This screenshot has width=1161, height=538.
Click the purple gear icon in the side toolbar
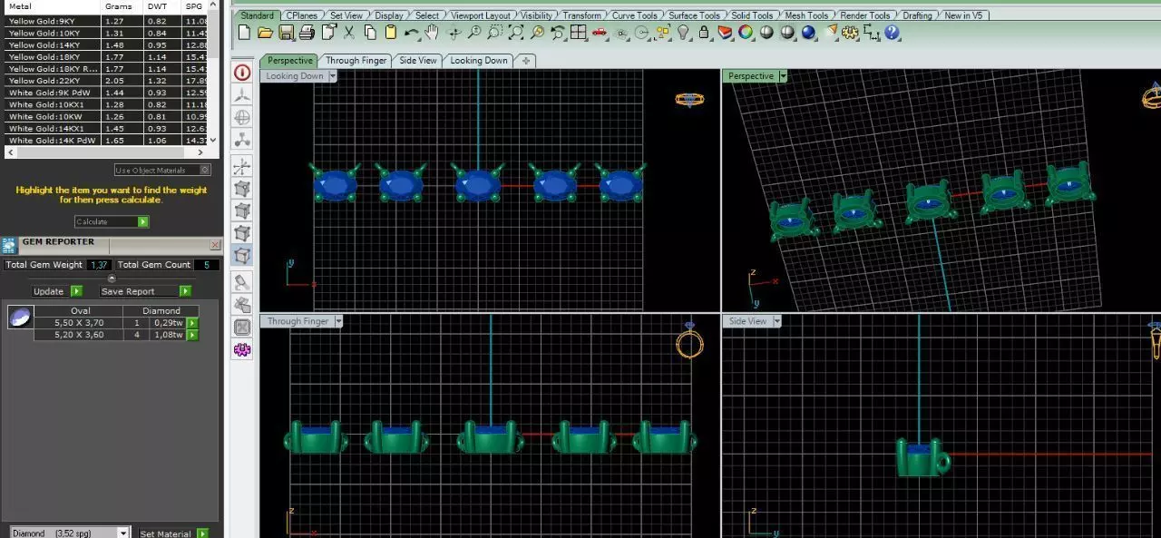coord(242,349)
